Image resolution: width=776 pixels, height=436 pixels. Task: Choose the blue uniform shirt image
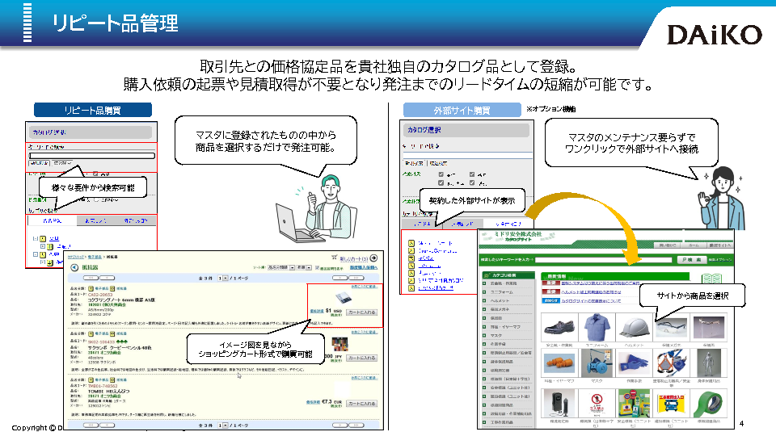(x=598, y=328)
